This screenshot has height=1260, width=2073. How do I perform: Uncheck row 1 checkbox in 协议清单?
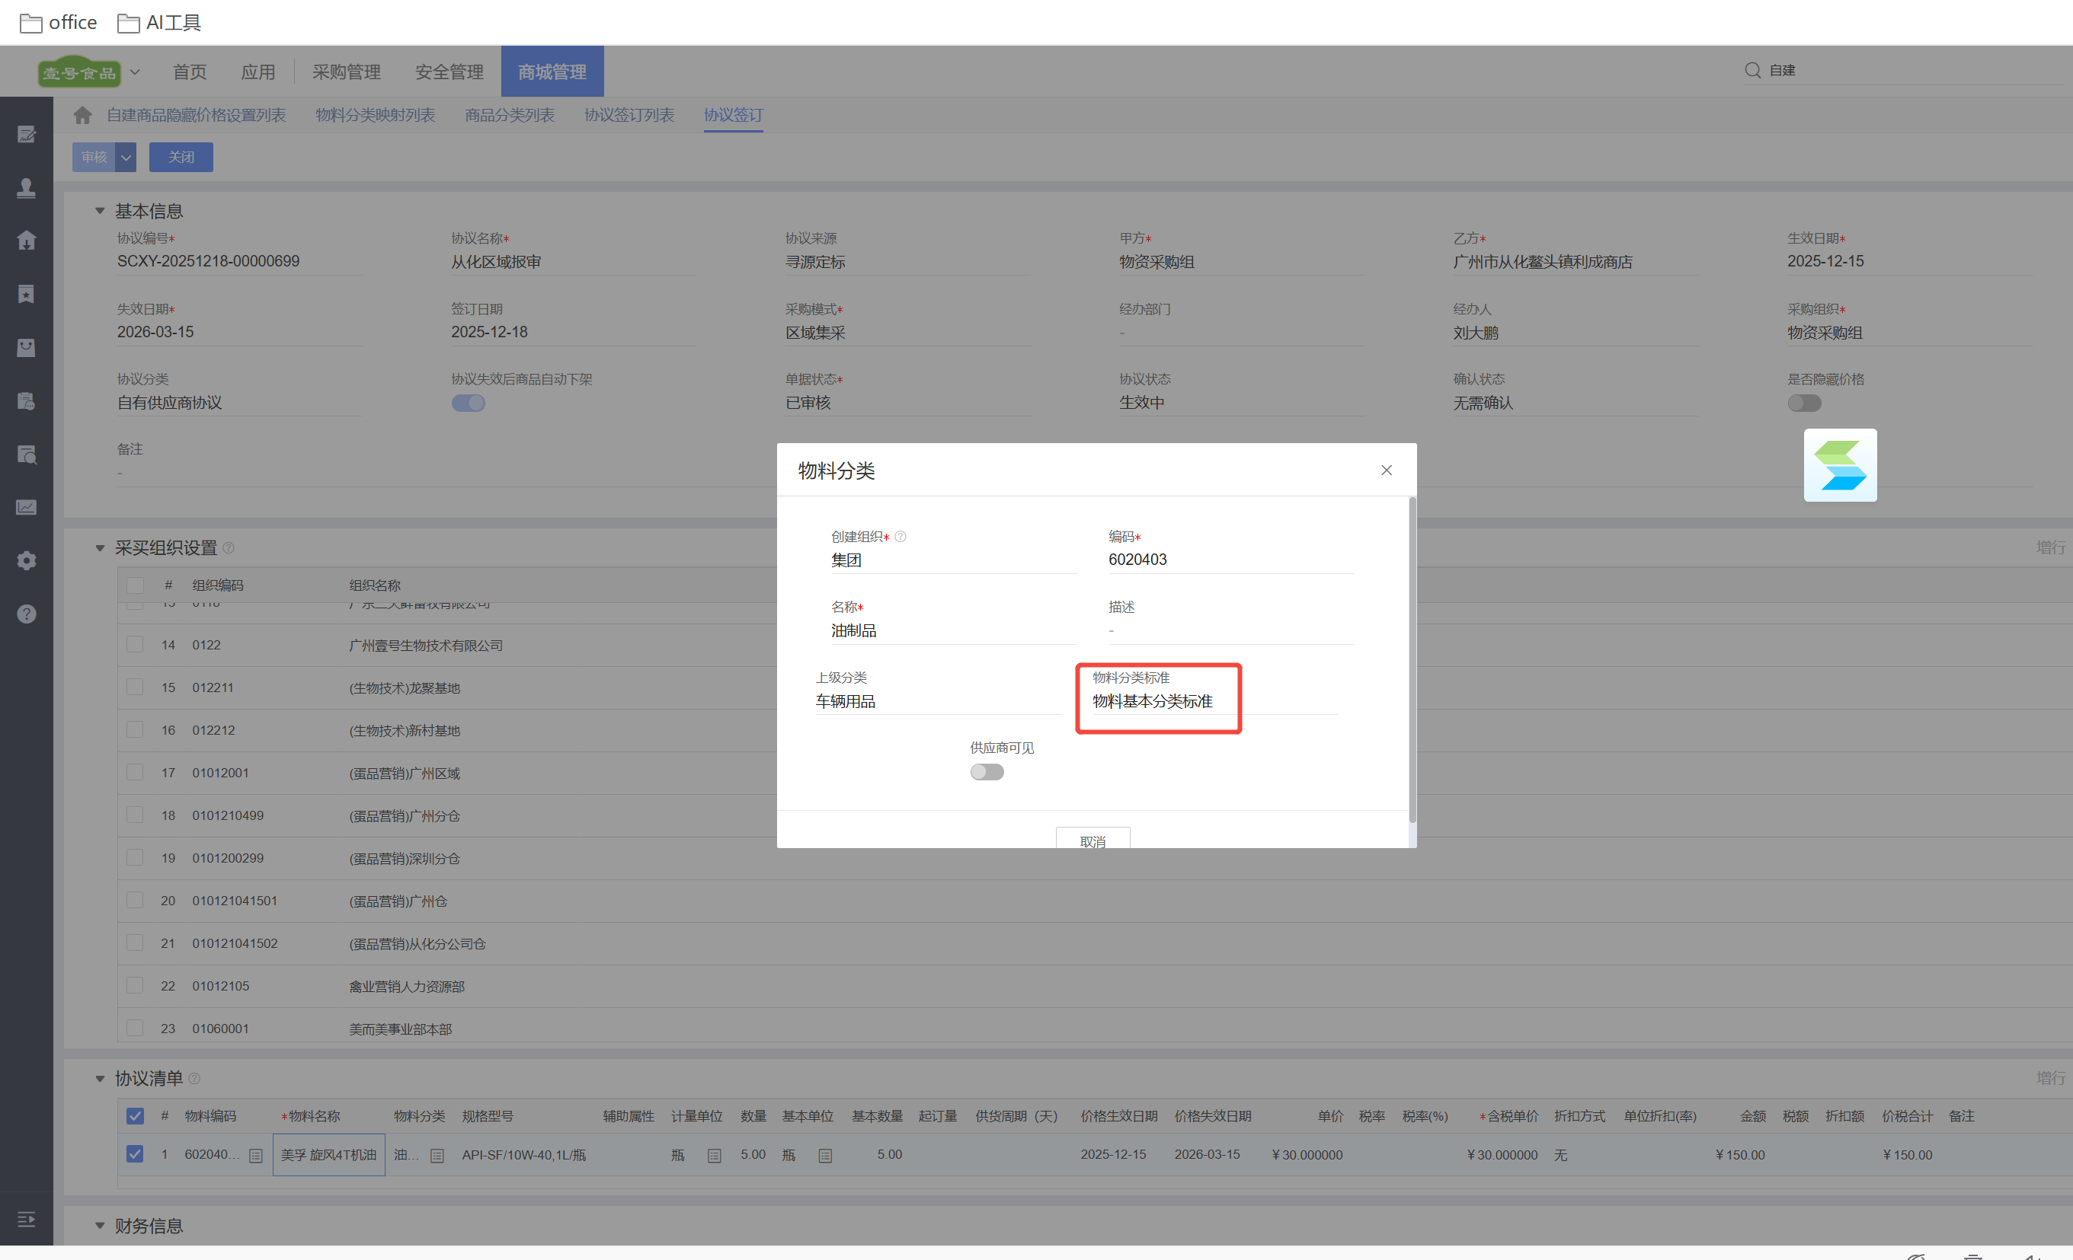pyautogui.click(x=135, y=1154)
